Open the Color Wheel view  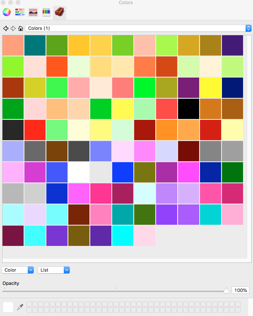pyautogui.click(x=6, y=12)
